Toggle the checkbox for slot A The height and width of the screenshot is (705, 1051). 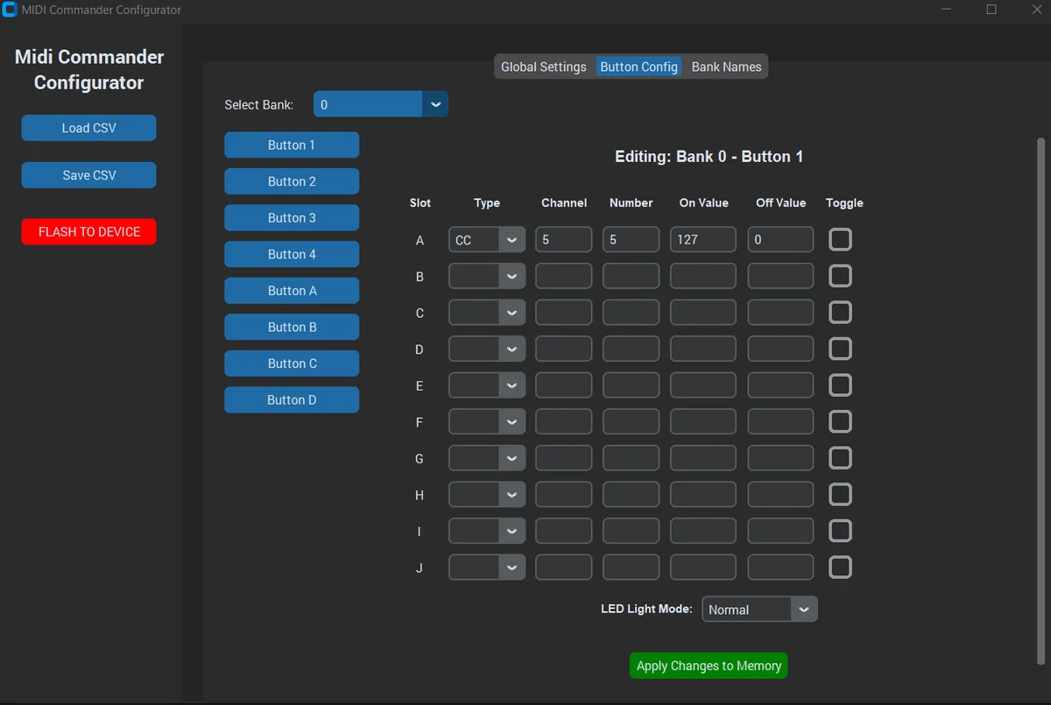pos(840,239)
